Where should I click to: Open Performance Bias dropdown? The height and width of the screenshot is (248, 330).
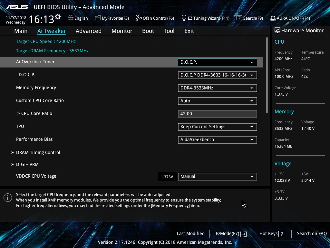tap(218, 139)
